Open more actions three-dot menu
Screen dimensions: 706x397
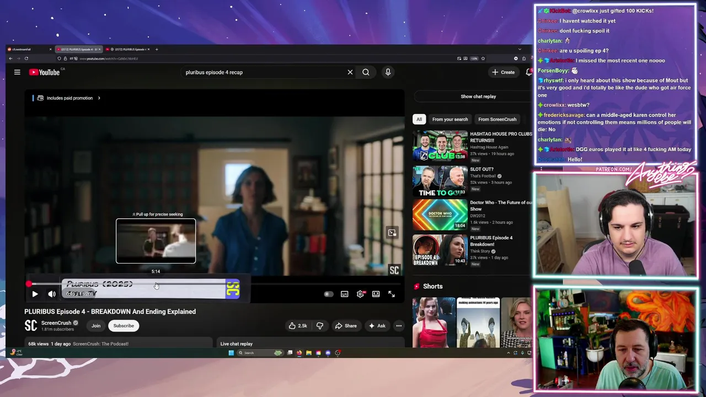coord(399,326)
